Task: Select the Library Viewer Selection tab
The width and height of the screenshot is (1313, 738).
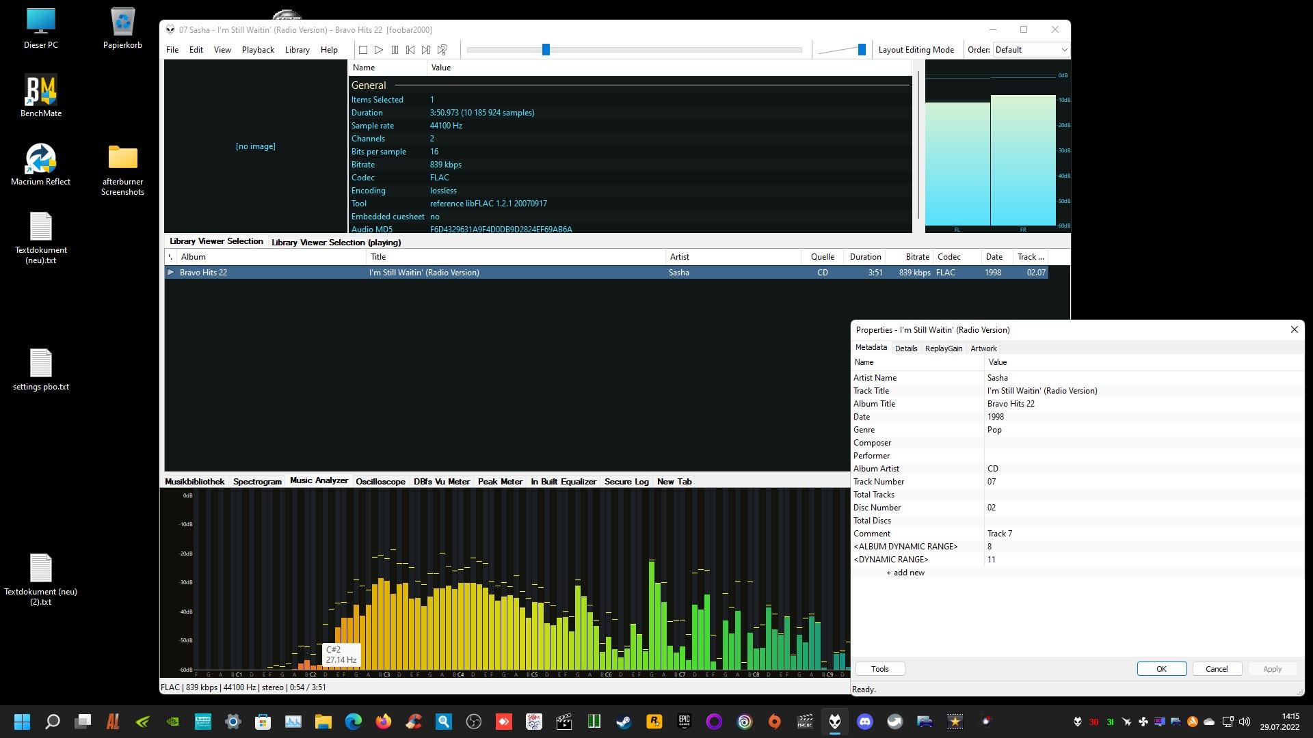Action: [x=216, y=241]
